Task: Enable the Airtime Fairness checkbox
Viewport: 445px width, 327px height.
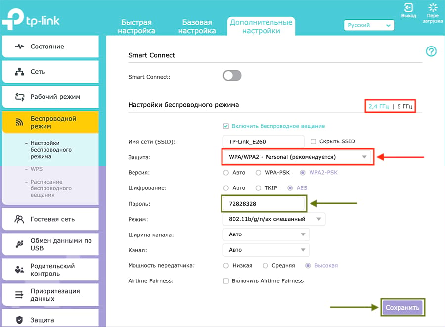Action: (226, 281)
